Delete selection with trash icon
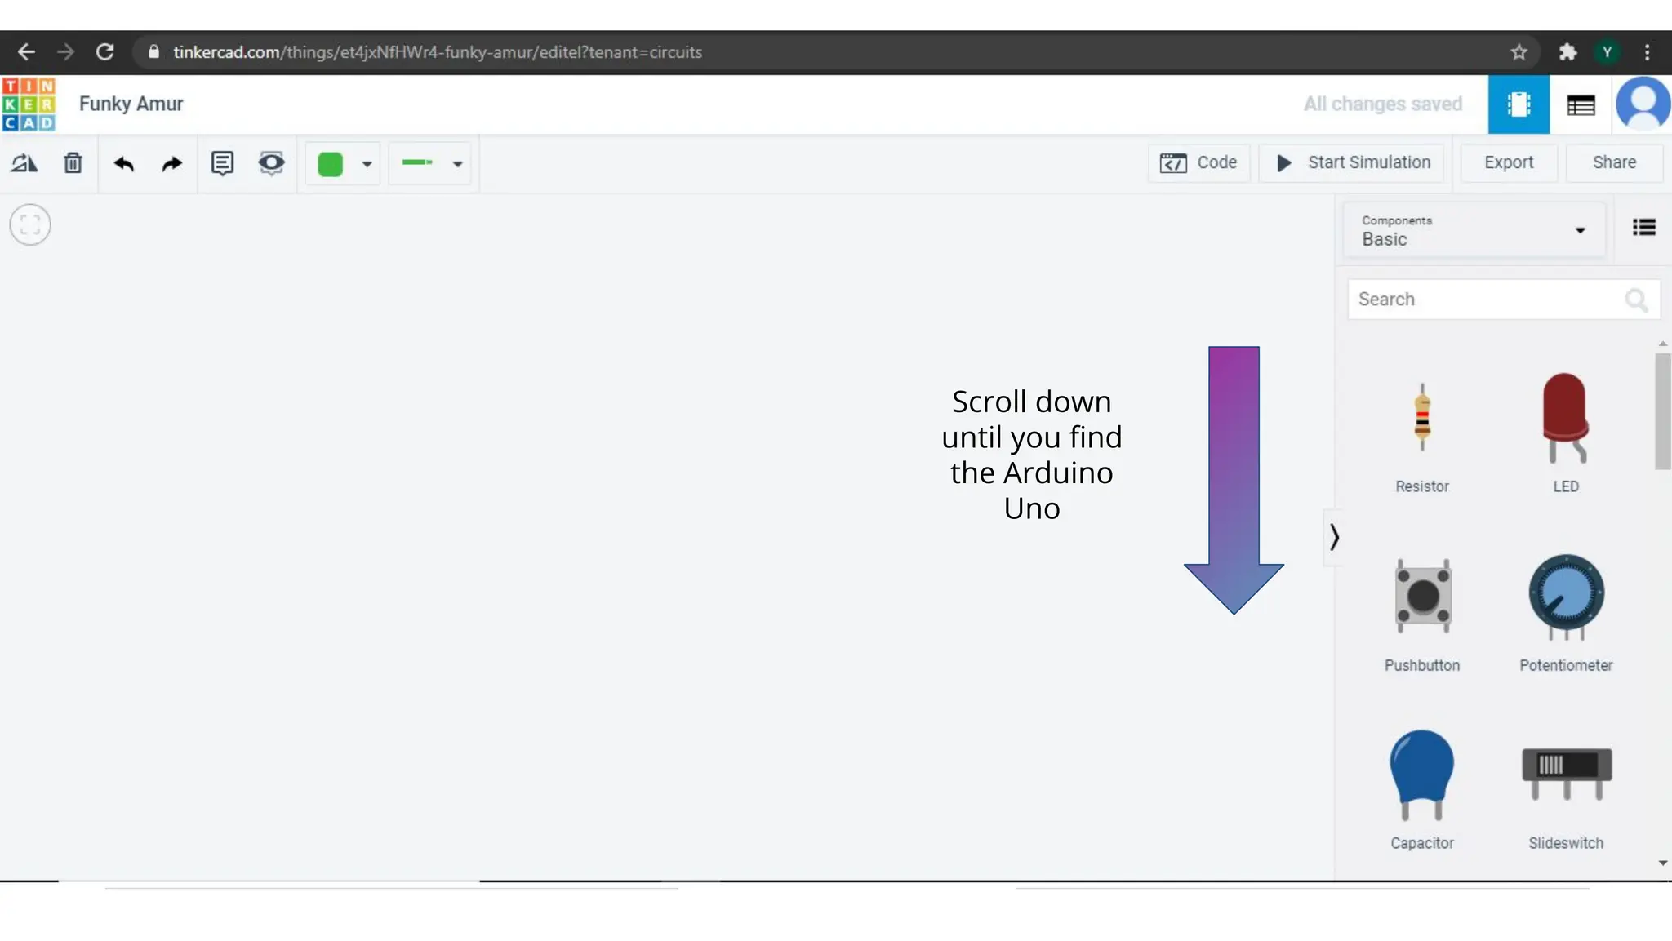This screenshot has width=1672, height=941. coord(73,163)
